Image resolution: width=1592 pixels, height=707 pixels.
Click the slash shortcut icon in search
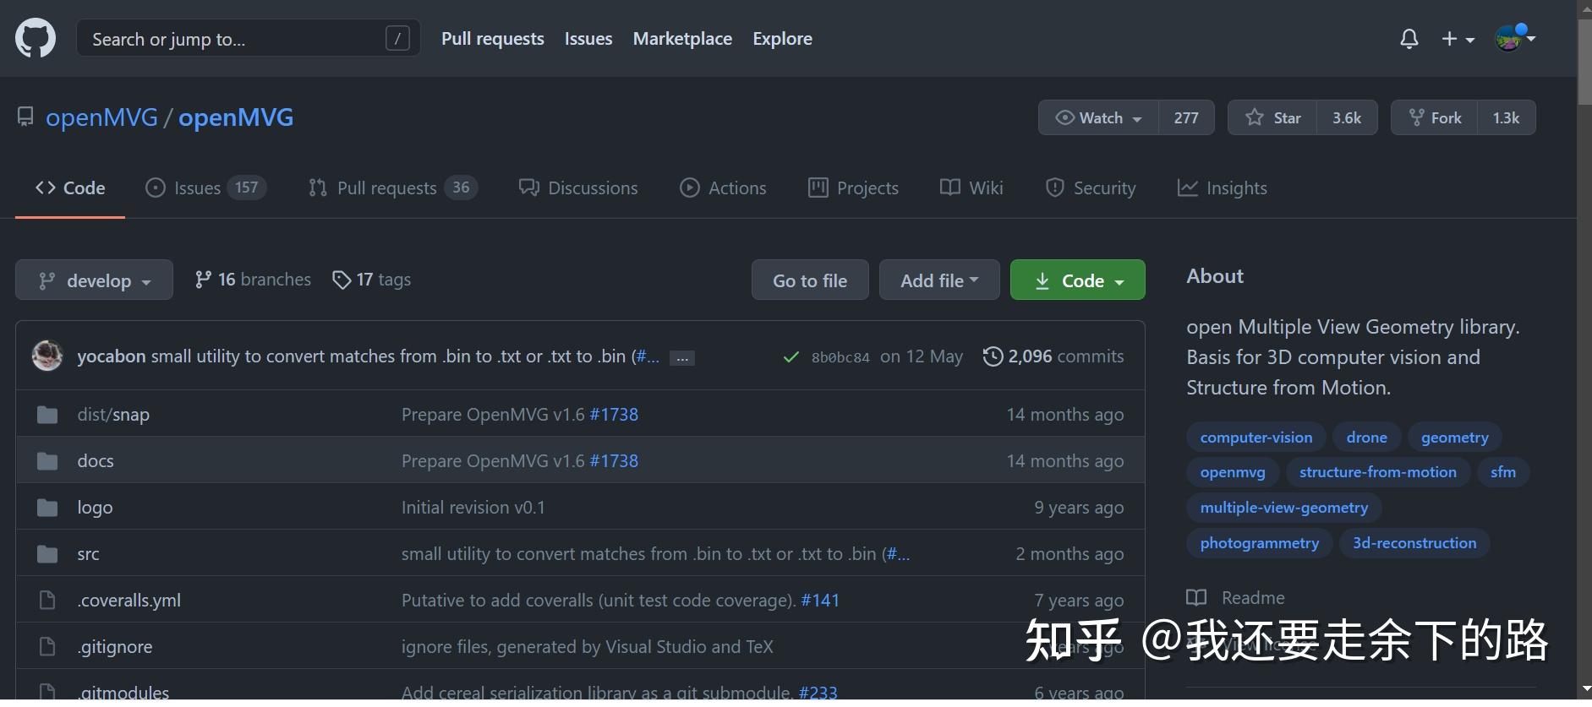pos(397,38)
